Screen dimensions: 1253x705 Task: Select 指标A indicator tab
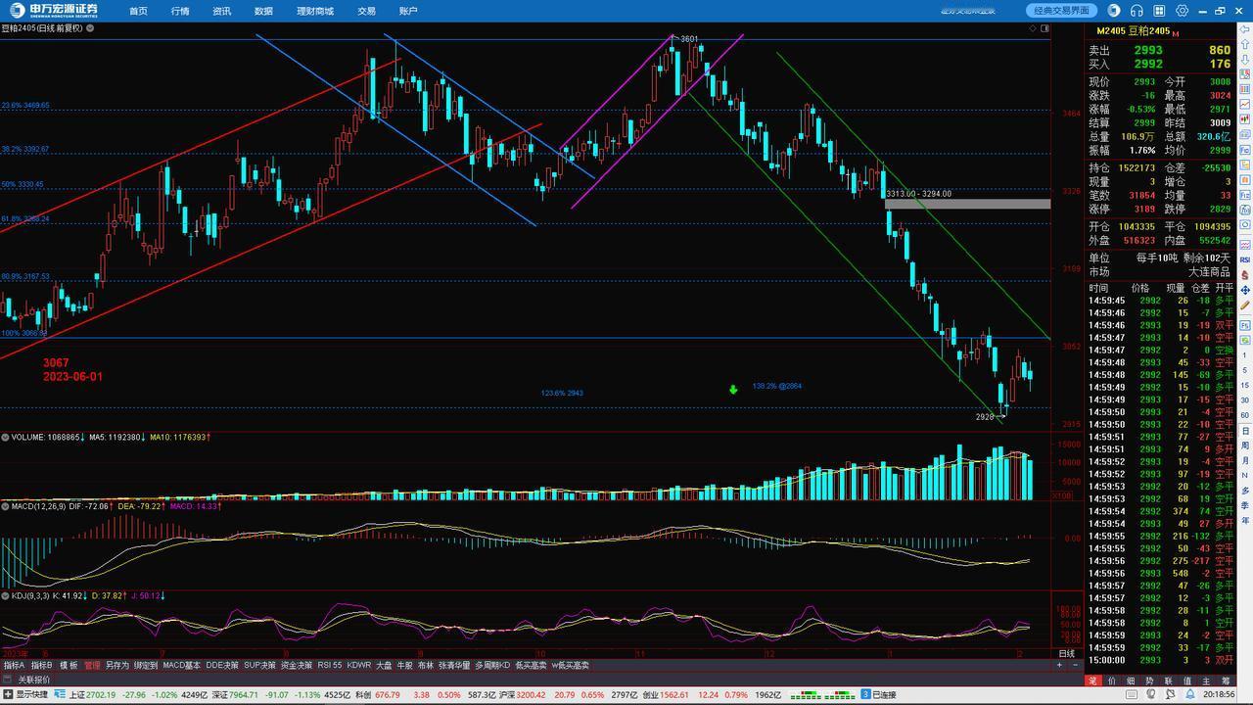click(x=14, y=665)
